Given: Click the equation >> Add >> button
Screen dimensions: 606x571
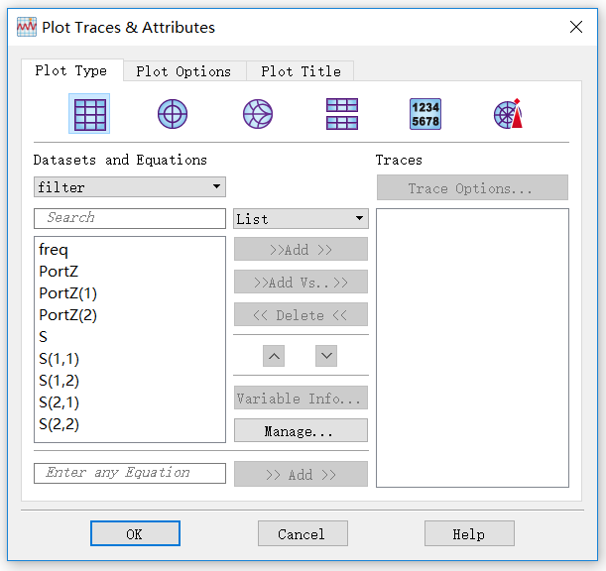Looking at the screenshot, I should [301, 474].
